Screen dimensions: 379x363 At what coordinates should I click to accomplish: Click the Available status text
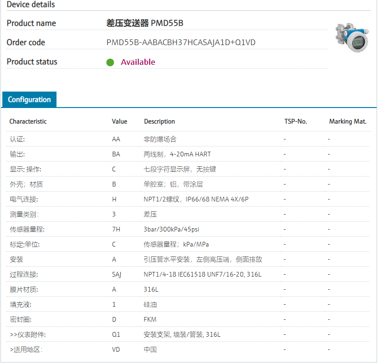138,62
